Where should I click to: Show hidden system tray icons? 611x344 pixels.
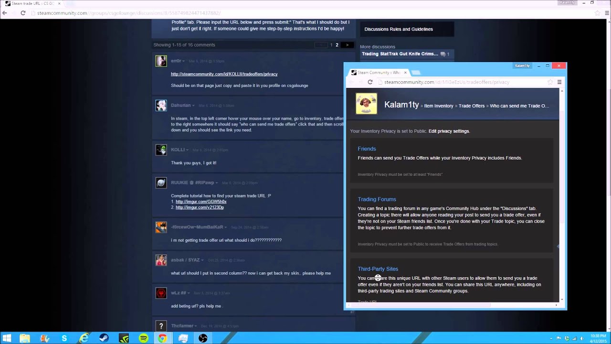pos(550,338)
